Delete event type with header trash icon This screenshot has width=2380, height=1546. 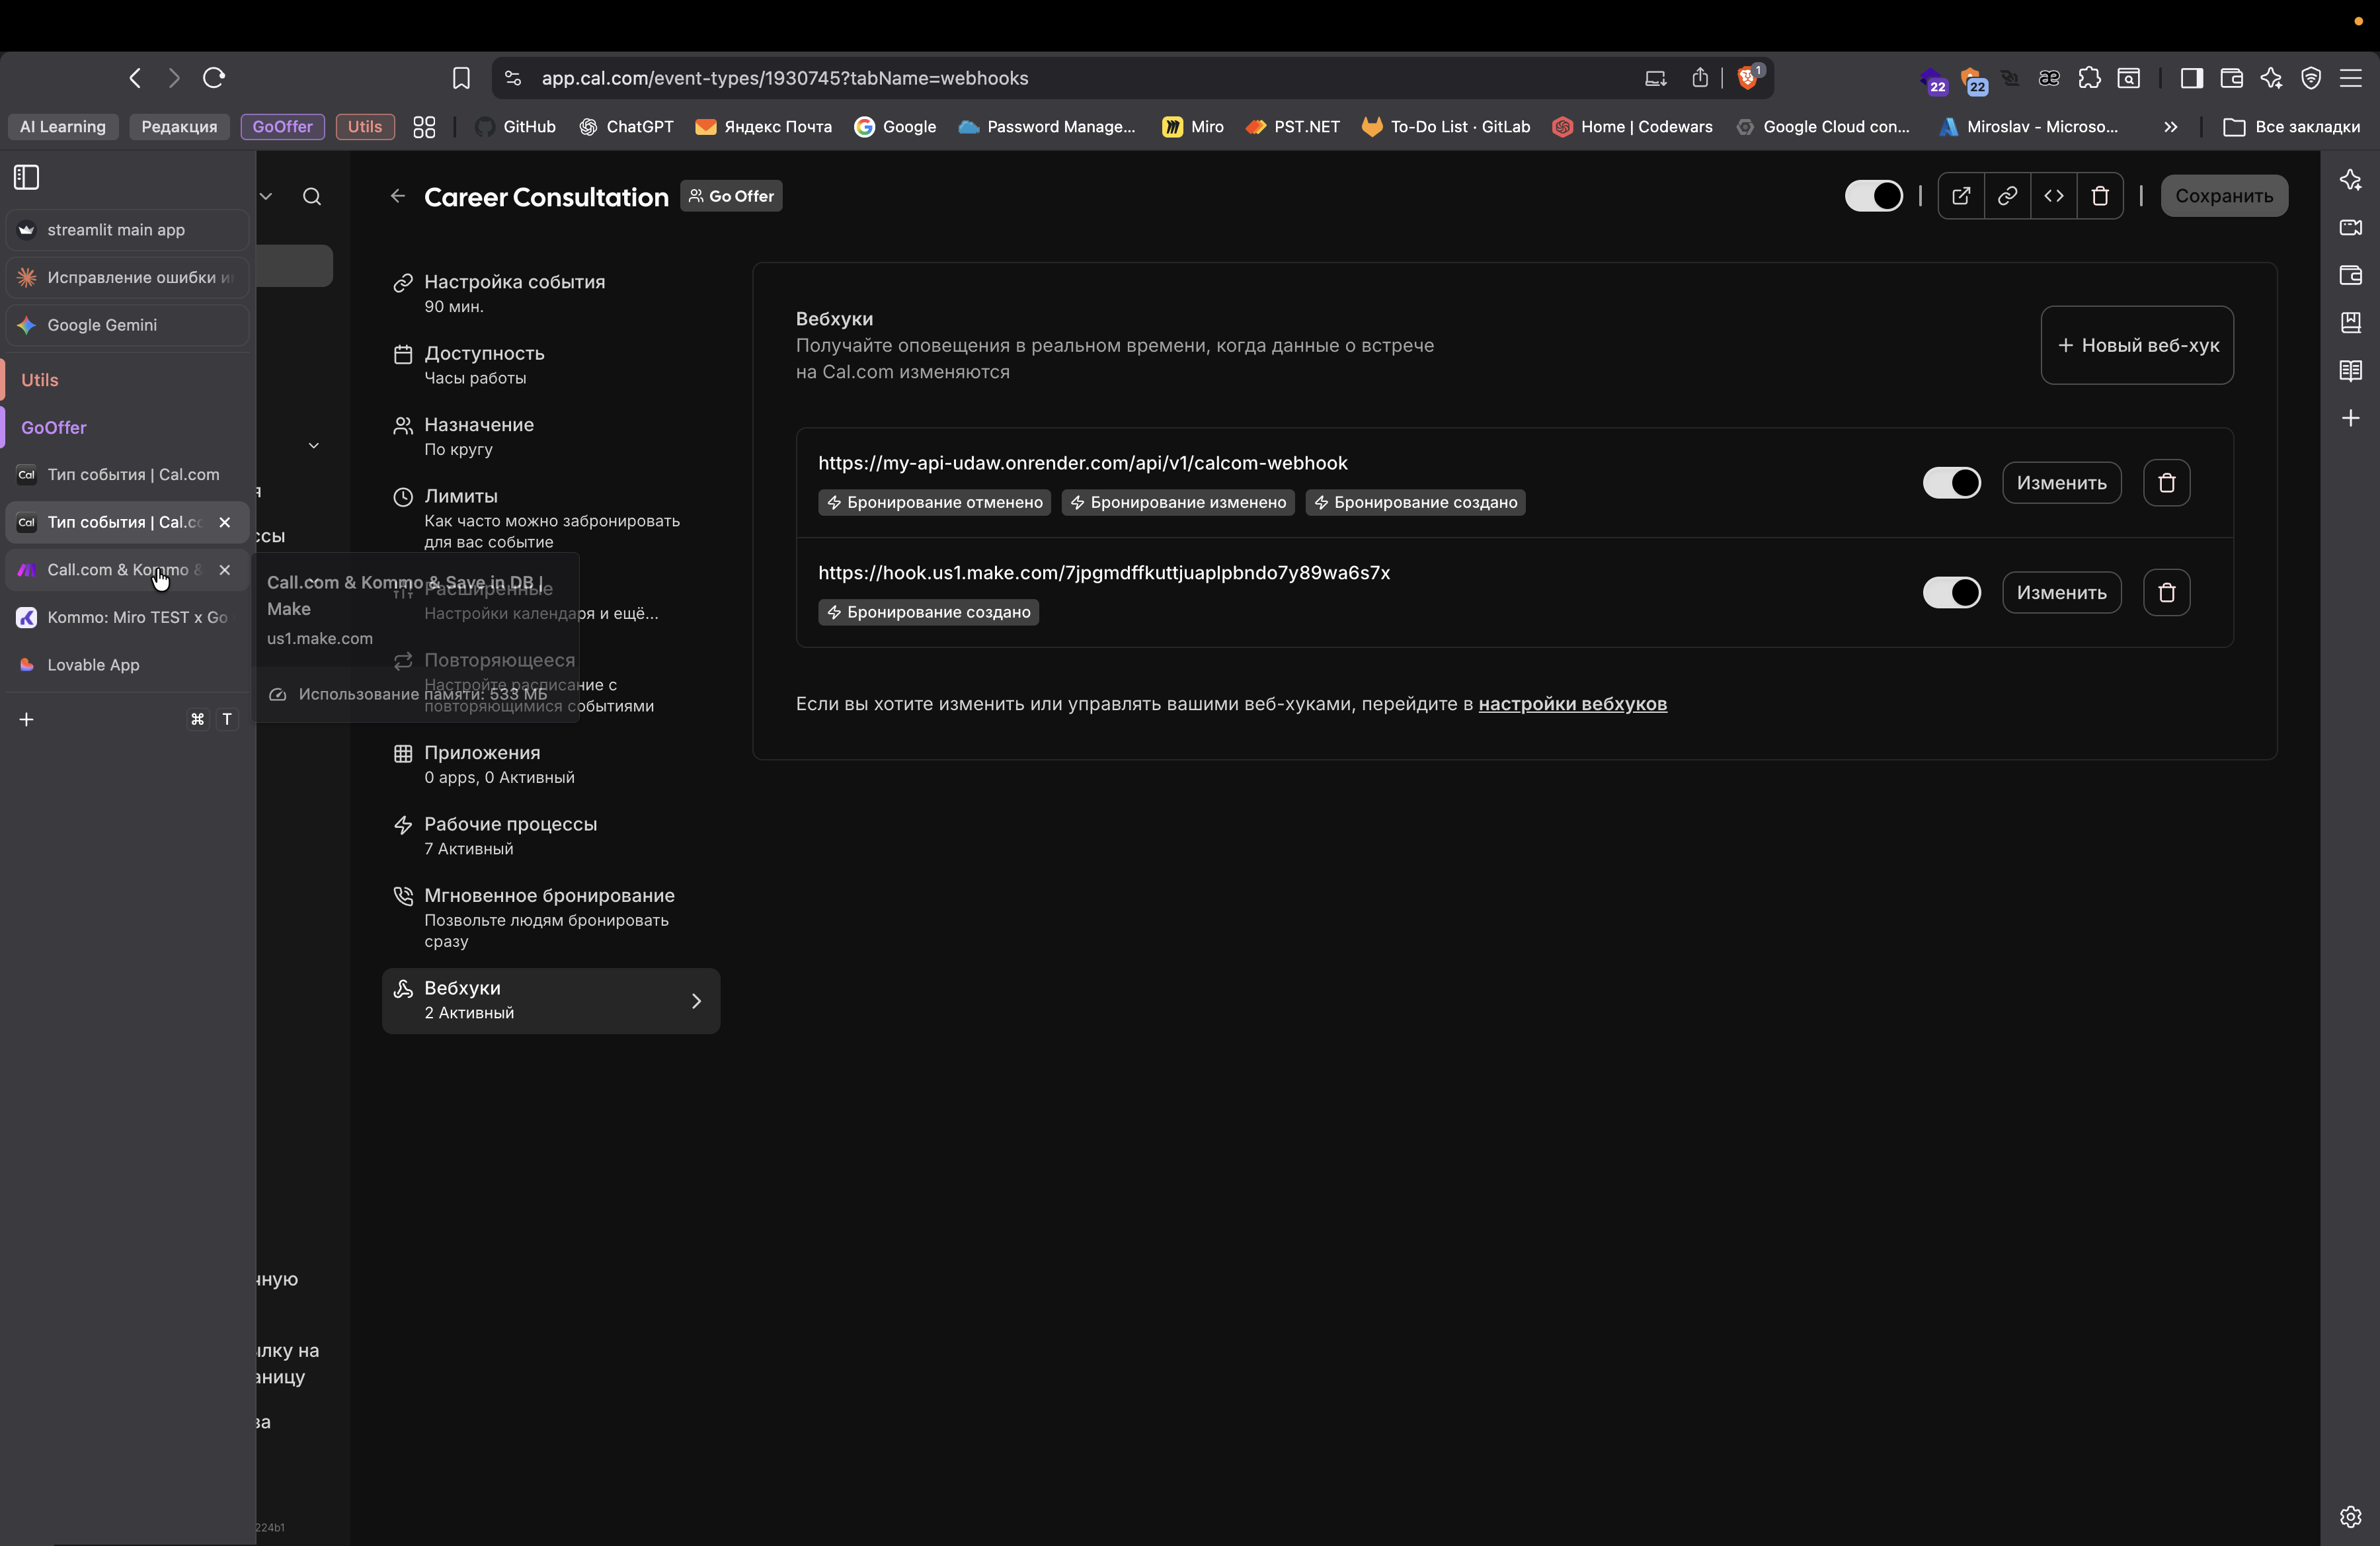[x=2100, y=196]
